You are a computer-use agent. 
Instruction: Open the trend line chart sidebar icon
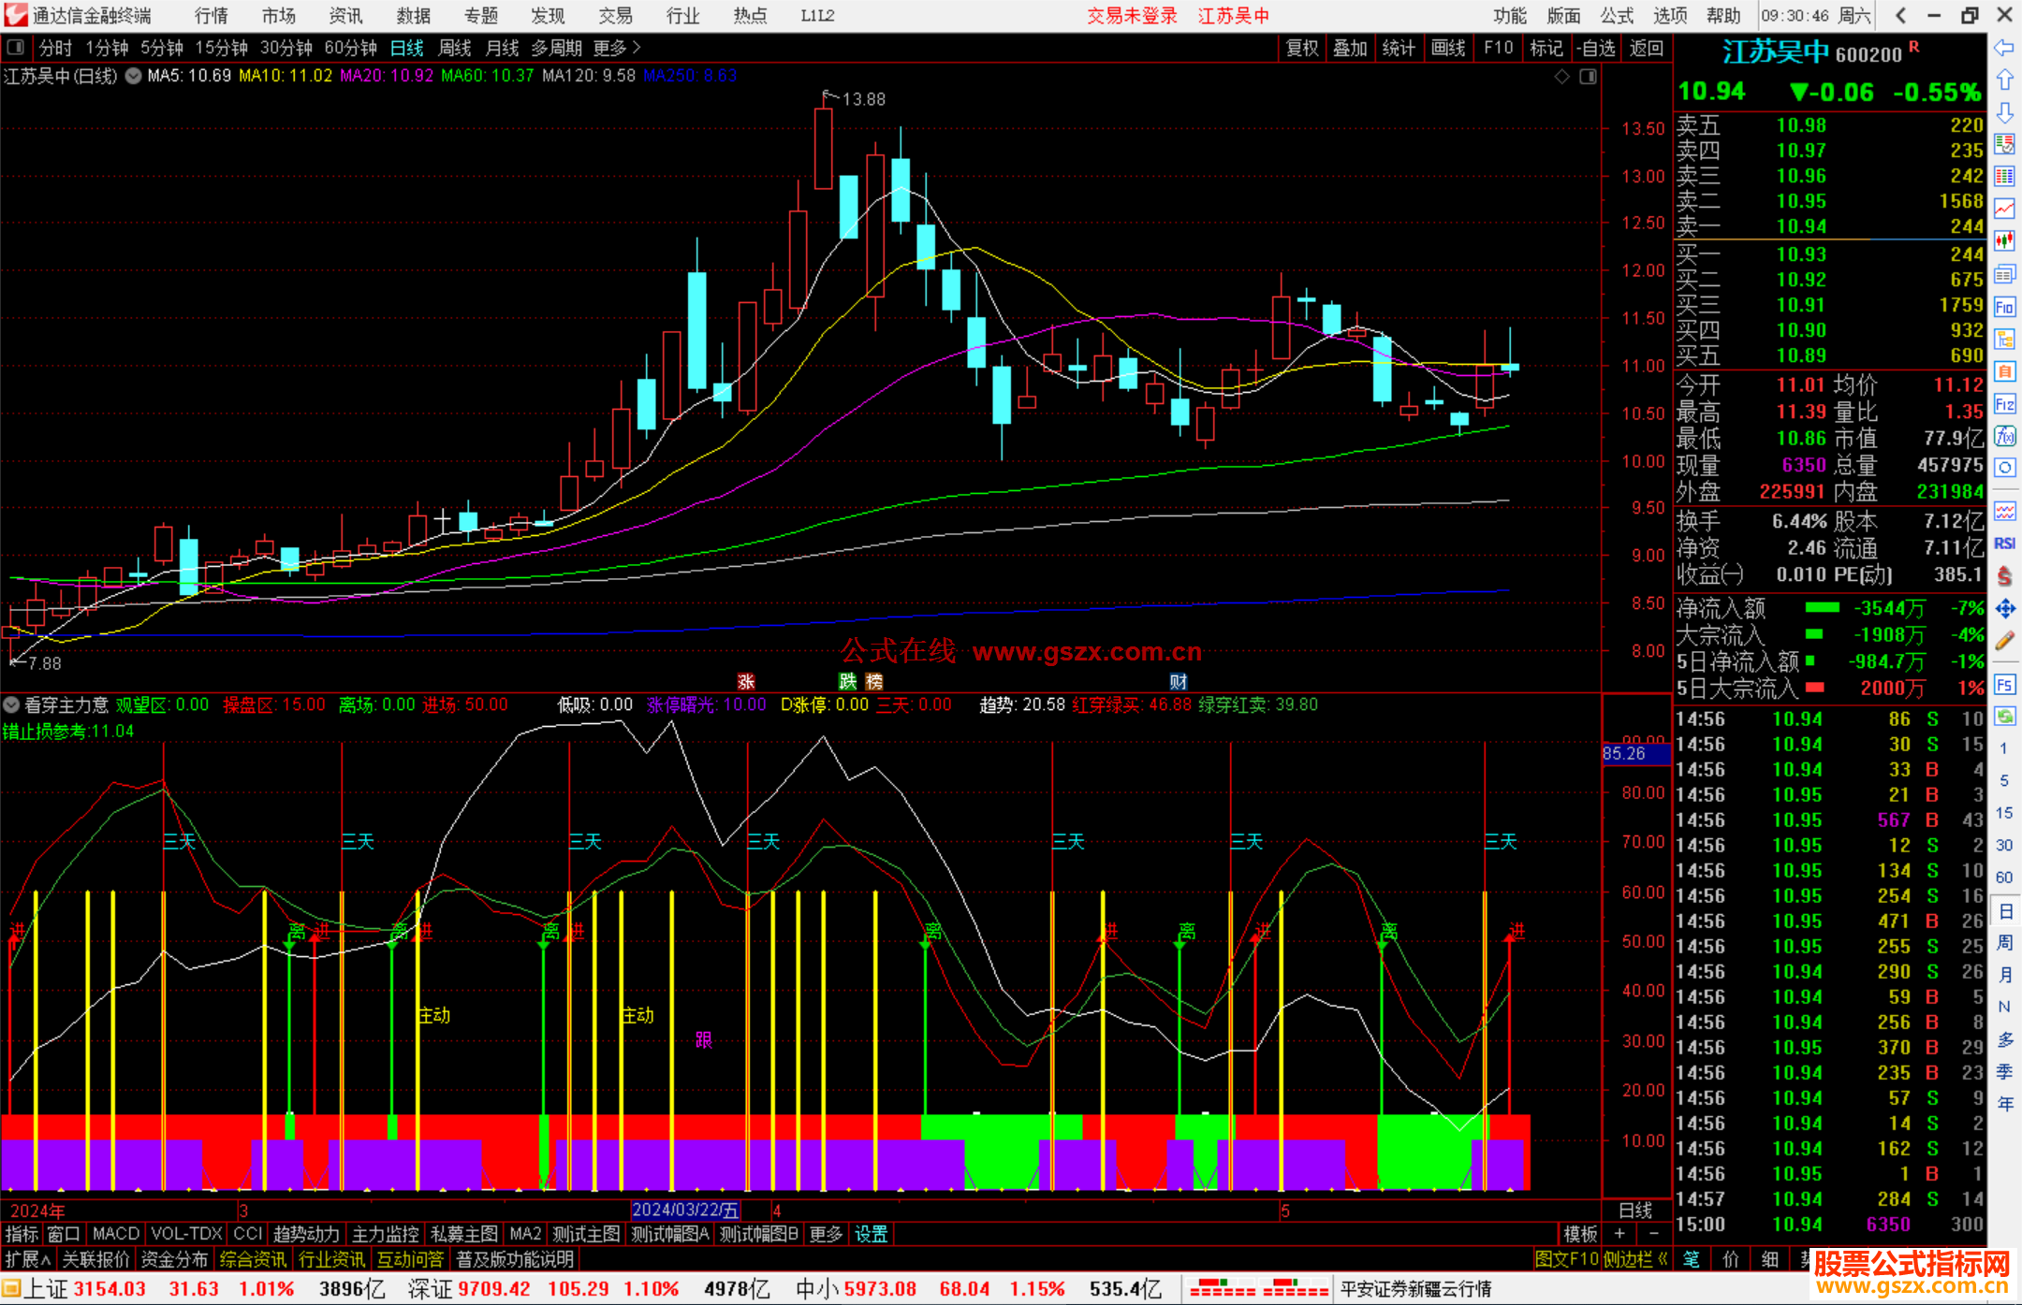[x=2004, y=209]
